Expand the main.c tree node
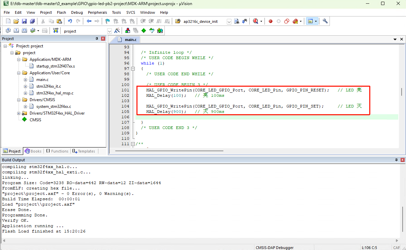The height and width of the screenshot is (250, 406). point(26,80)
